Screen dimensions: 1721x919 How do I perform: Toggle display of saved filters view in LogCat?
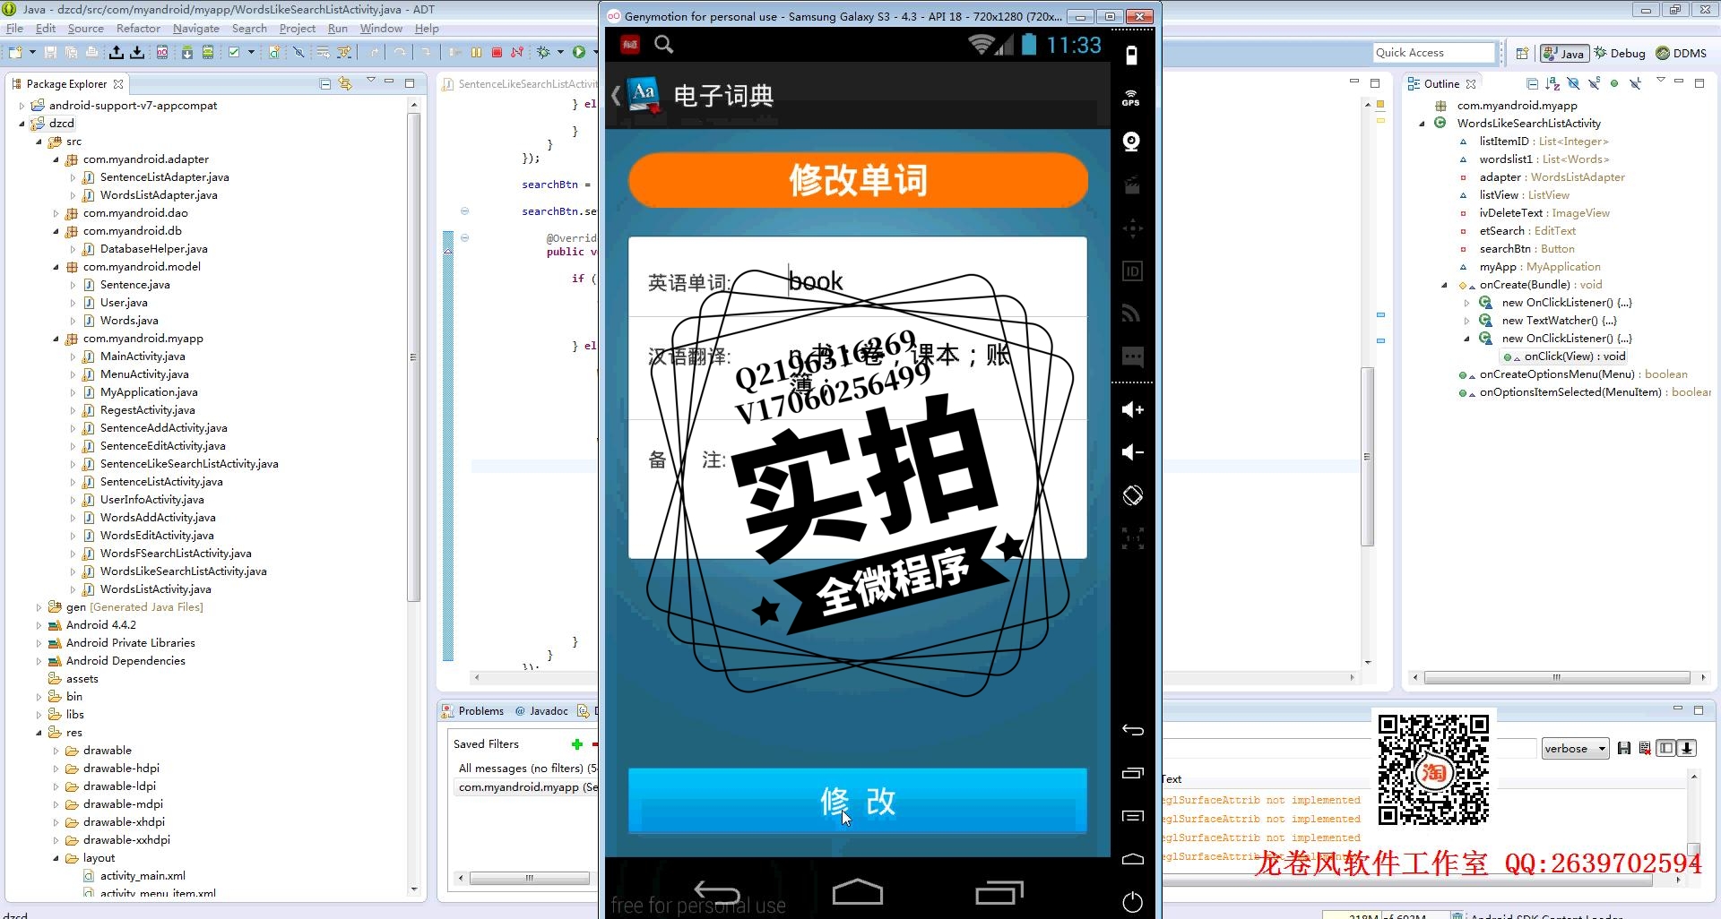point(1665,749)
